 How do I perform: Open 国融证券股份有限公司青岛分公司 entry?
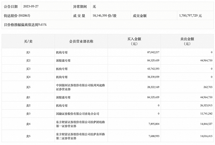tap(78, 114)
